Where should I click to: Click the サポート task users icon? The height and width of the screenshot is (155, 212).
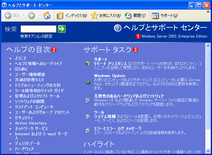(88, 64)
